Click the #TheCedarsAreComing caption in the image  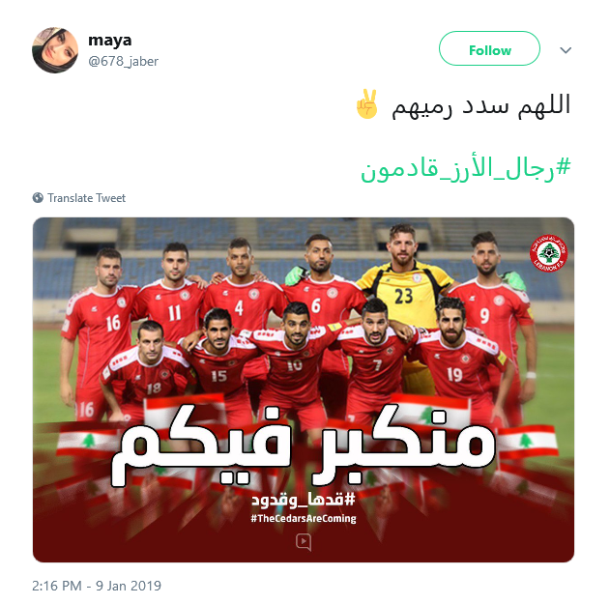(304, 518)
